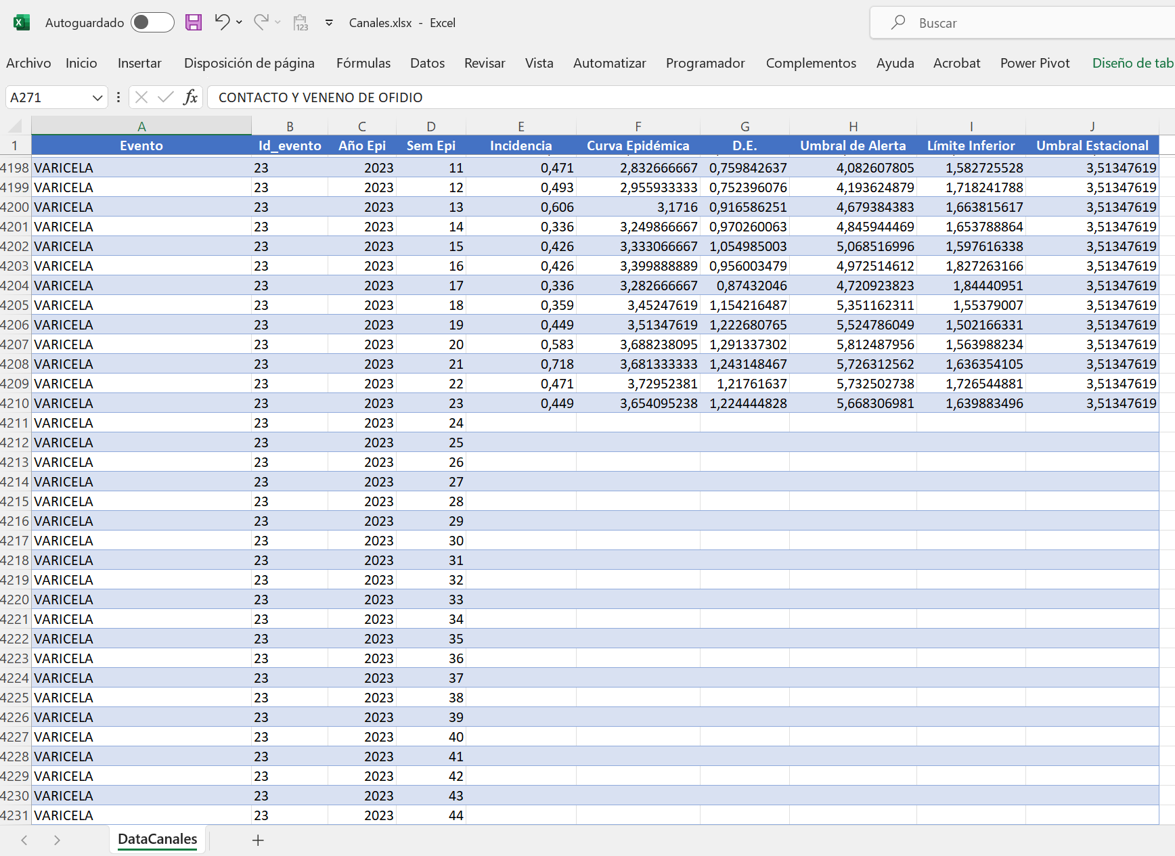Image resolution: width=1175 pixels, height=856 pixels.
Task: Select the Revisar ribbon tab
Action: click(x=485, y=63)
